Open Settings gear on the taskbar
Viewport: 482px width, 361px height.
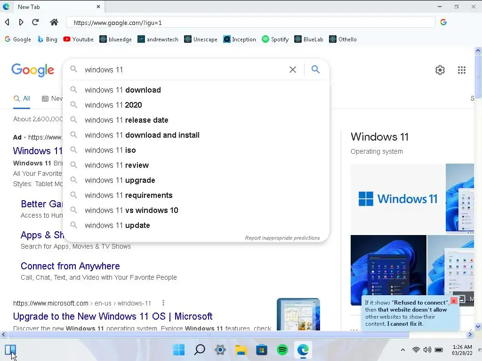pos(220,350)
